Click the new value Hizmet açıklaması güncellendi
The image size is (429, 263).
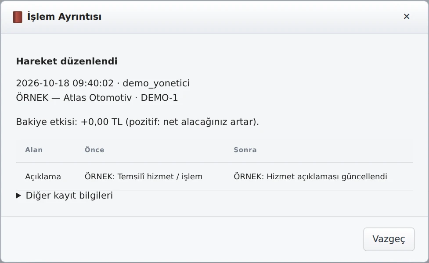[x=327, y=176]
